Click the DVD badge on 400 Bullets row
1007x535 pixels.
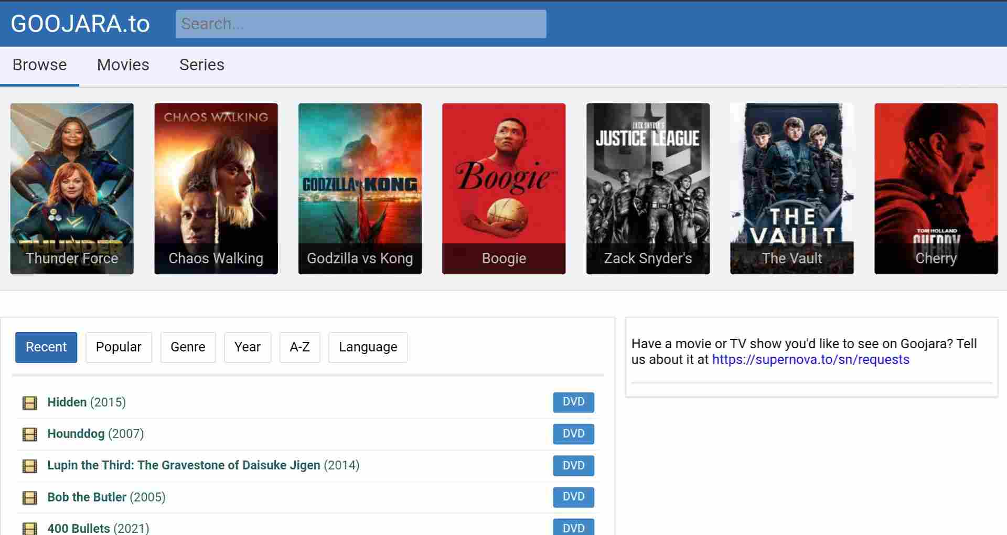[x=574, y=528]
